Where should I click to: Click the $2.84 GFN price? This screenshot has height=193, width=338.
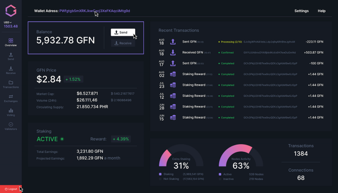pyautogui.click(x=49, y=79)
